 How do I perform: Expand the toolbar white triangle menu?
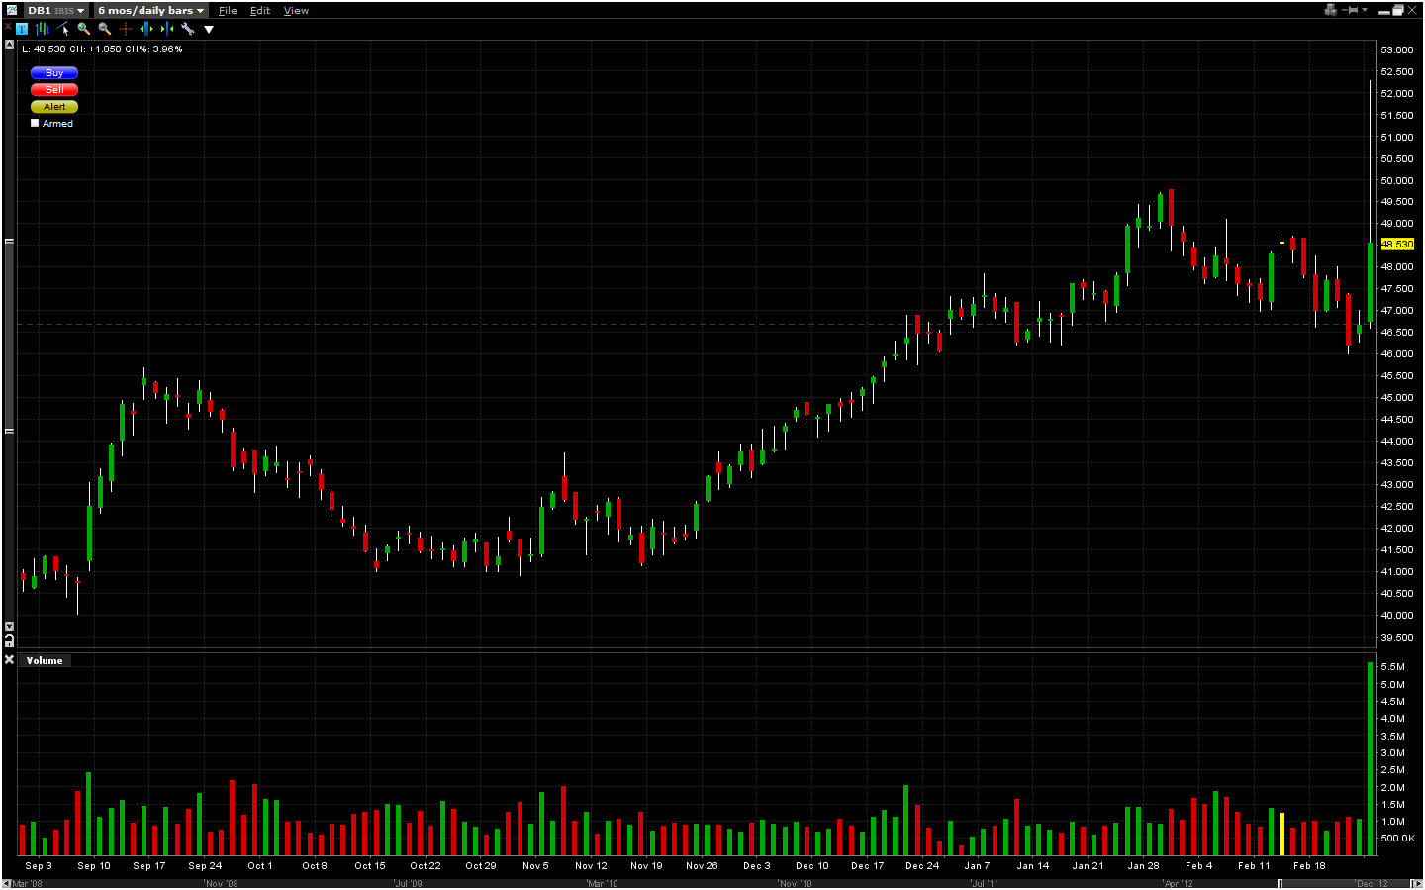tap(209, 30)
